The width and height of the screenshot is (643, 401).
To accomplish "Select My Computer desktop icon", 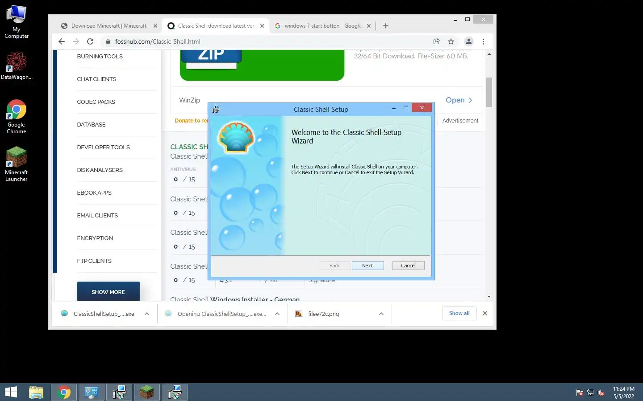I will click(17, 22).
